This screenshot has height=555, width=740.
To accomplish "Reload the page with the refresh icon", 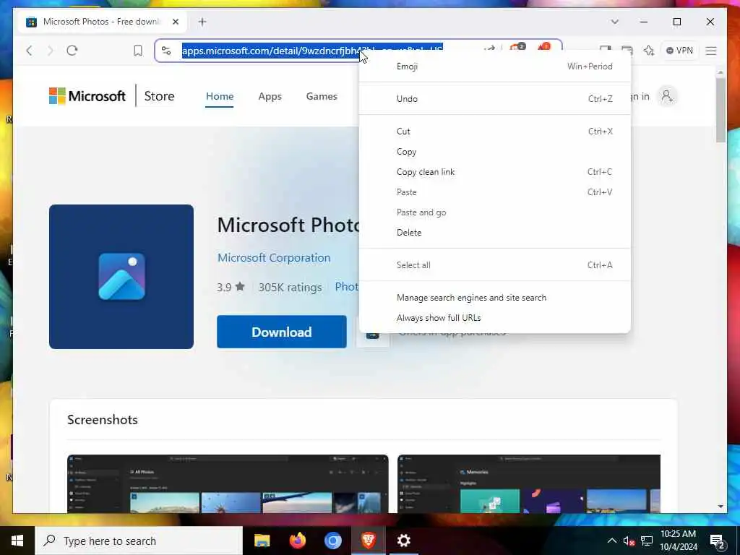I will 72,51.
